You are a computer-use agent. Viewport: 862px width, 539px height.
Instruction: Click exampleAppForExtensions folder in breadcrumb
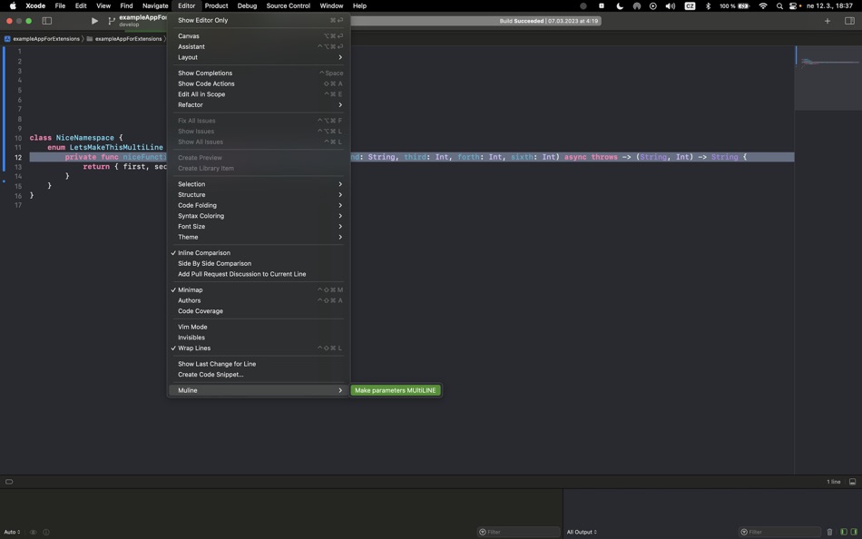[x=124, y=38]
